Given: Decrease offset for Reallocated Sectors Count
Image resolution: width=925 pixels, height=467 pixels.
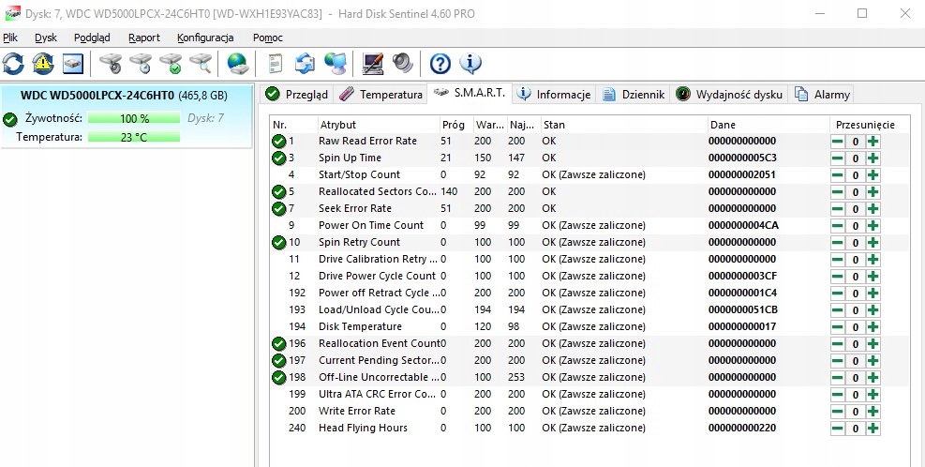Looking at the screenshot, I should [838, 192].
